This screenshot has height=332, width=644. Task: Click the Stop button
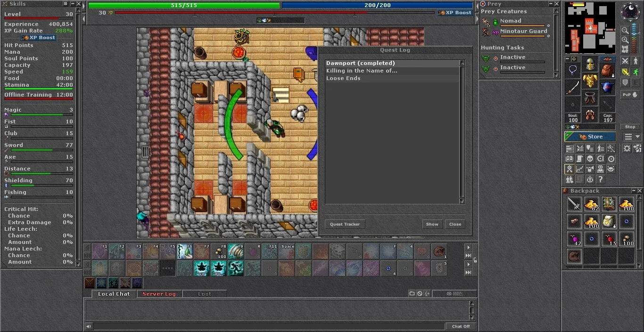630,127
